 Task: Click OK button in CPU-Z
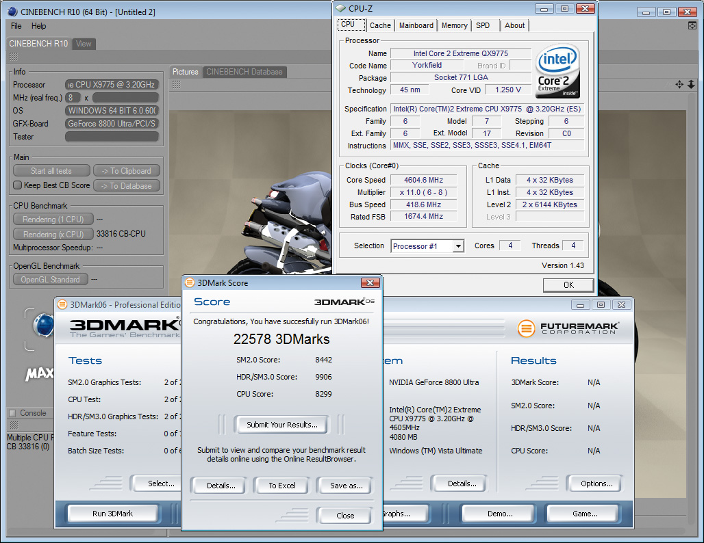coord(568,284)
